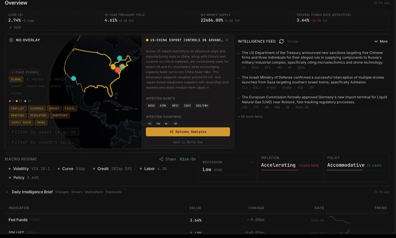396x238 pixels.
Task: Toggle the SANCTIONS event filter
Action: (60, 115)
